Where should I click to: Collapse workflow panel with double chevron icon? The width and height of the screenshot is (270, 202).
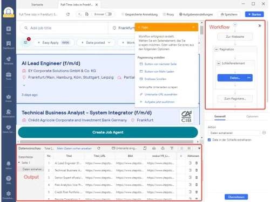[260, 26]
